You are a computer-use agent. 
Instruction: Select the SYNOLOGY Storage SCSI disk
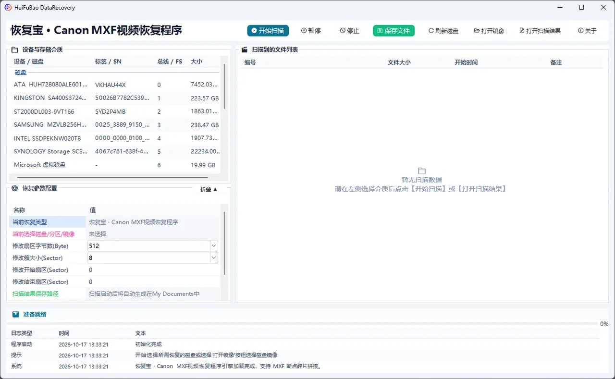(x=115, y=151)
